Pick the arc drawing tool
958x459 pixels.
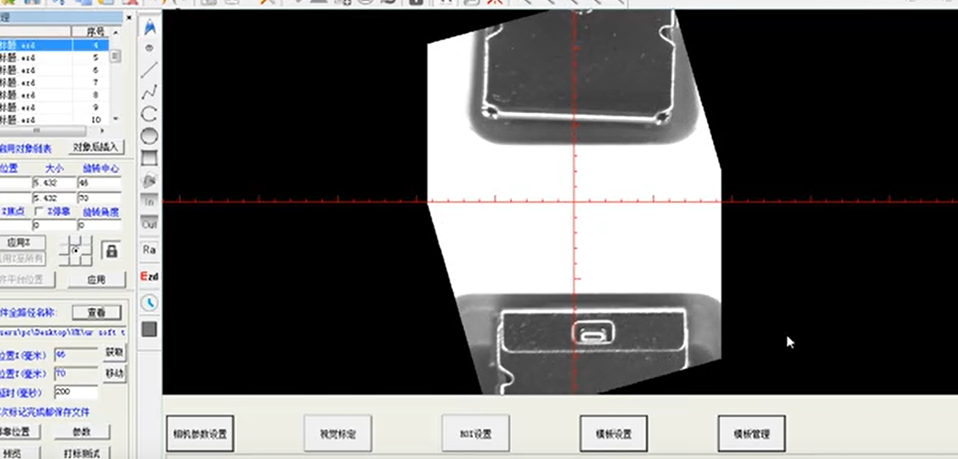150,114
